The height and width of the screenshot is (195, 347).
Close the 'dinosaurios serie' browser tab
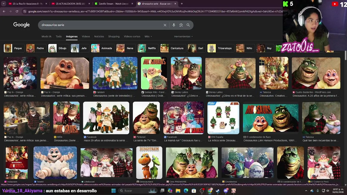tap(175, 4)
